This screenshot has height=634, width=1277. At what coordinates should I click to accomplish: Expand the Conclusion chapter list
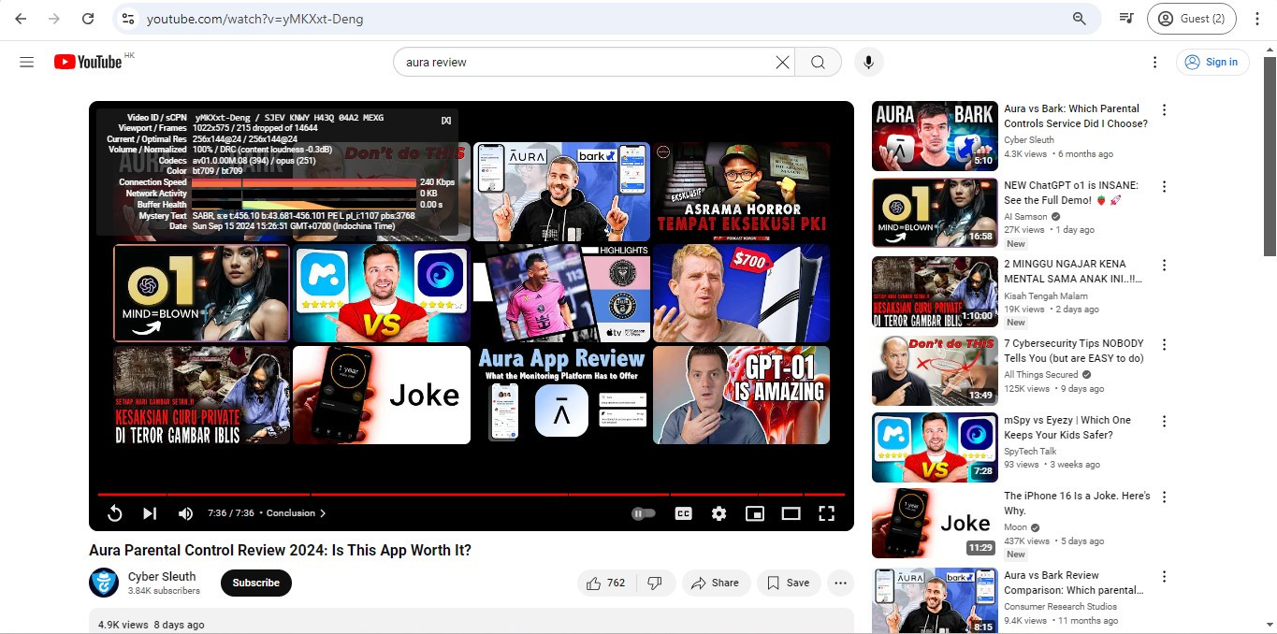point(296,513)
